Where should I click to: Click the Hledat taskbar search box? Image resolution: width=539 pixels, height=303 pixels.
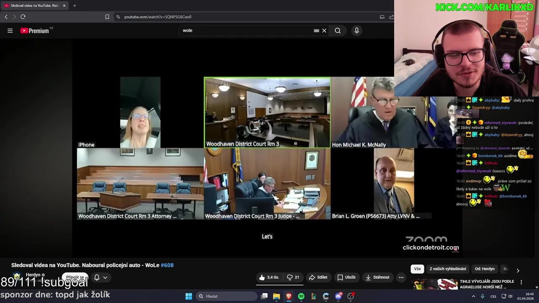coord(227,296)
